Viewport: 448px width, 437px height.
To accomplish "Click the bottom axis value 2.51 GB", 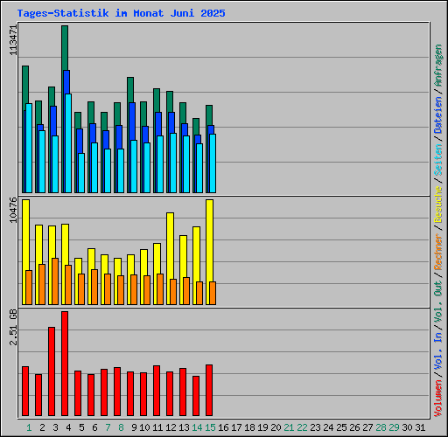I will point(13,328).
